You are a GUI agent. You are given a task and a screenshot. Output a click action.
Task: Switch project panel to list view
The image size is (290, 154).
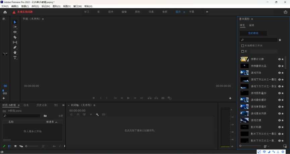(10, 146)
